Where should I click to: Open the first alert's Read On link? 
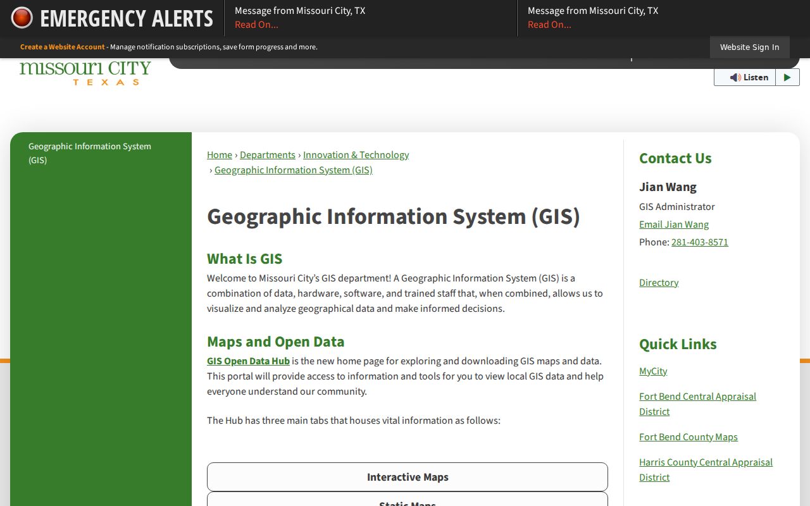(256, 25)
